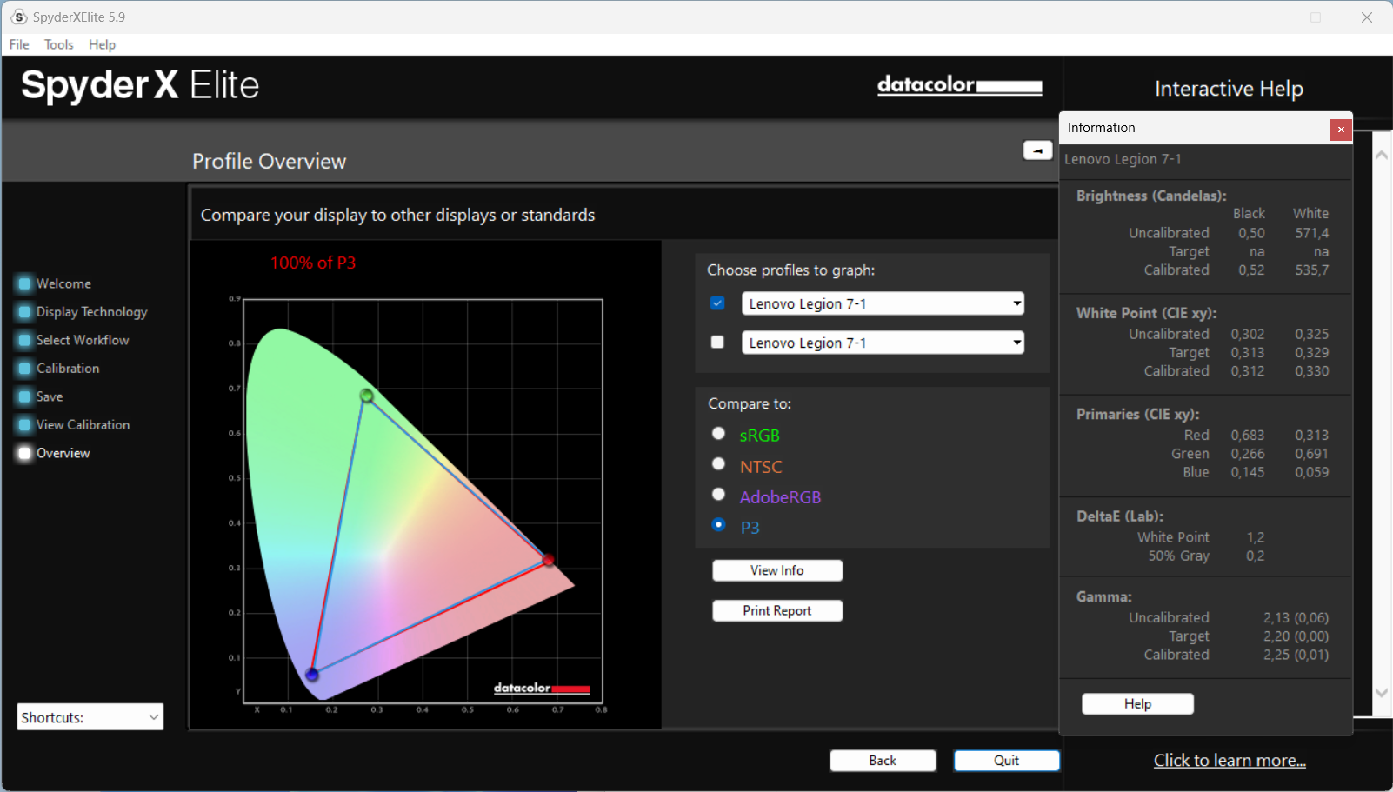
Task: Open the Tools menu
Action: pos(59,44)
